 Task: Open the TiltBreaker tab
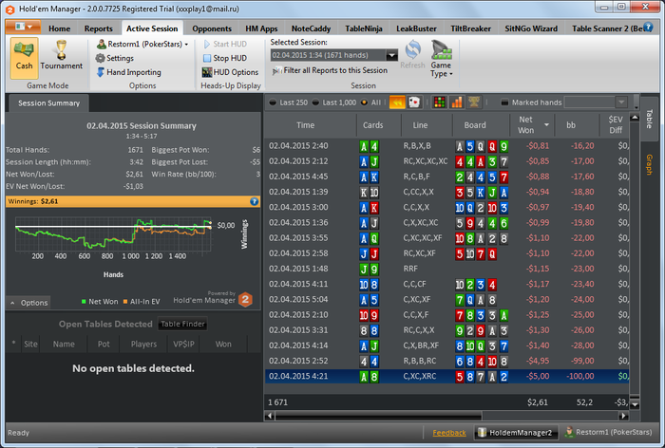[470, 28]
